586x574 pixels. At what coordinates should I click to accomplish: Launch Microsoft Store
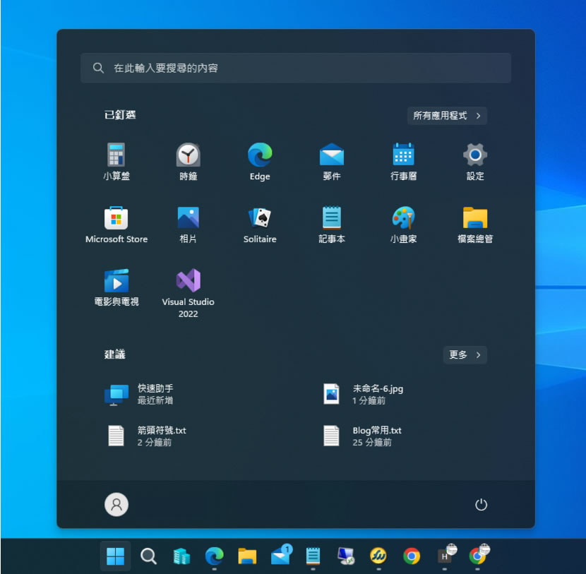[116, 225]
